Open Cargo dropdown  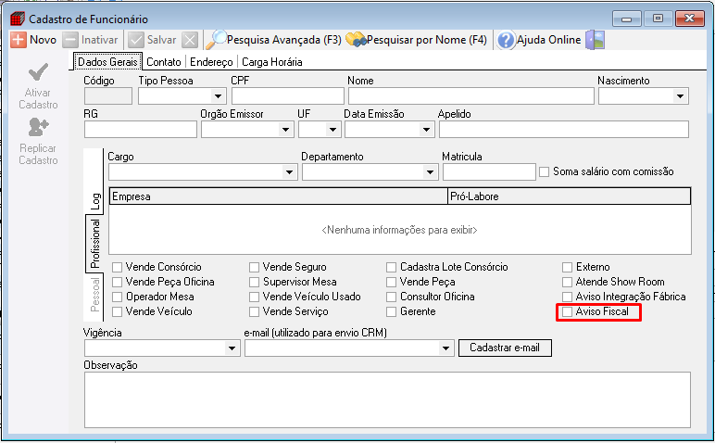(x=289, y=172)
